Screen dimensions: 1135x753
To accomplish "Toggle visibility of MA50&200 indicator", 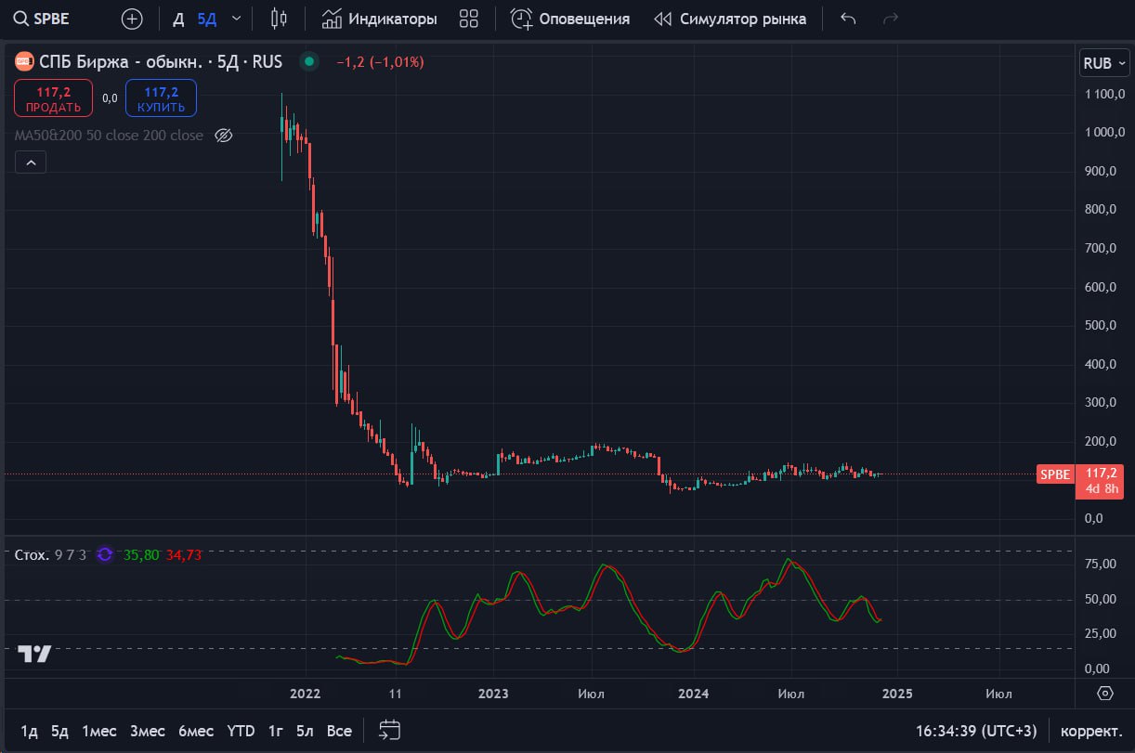I will point(223,136).
